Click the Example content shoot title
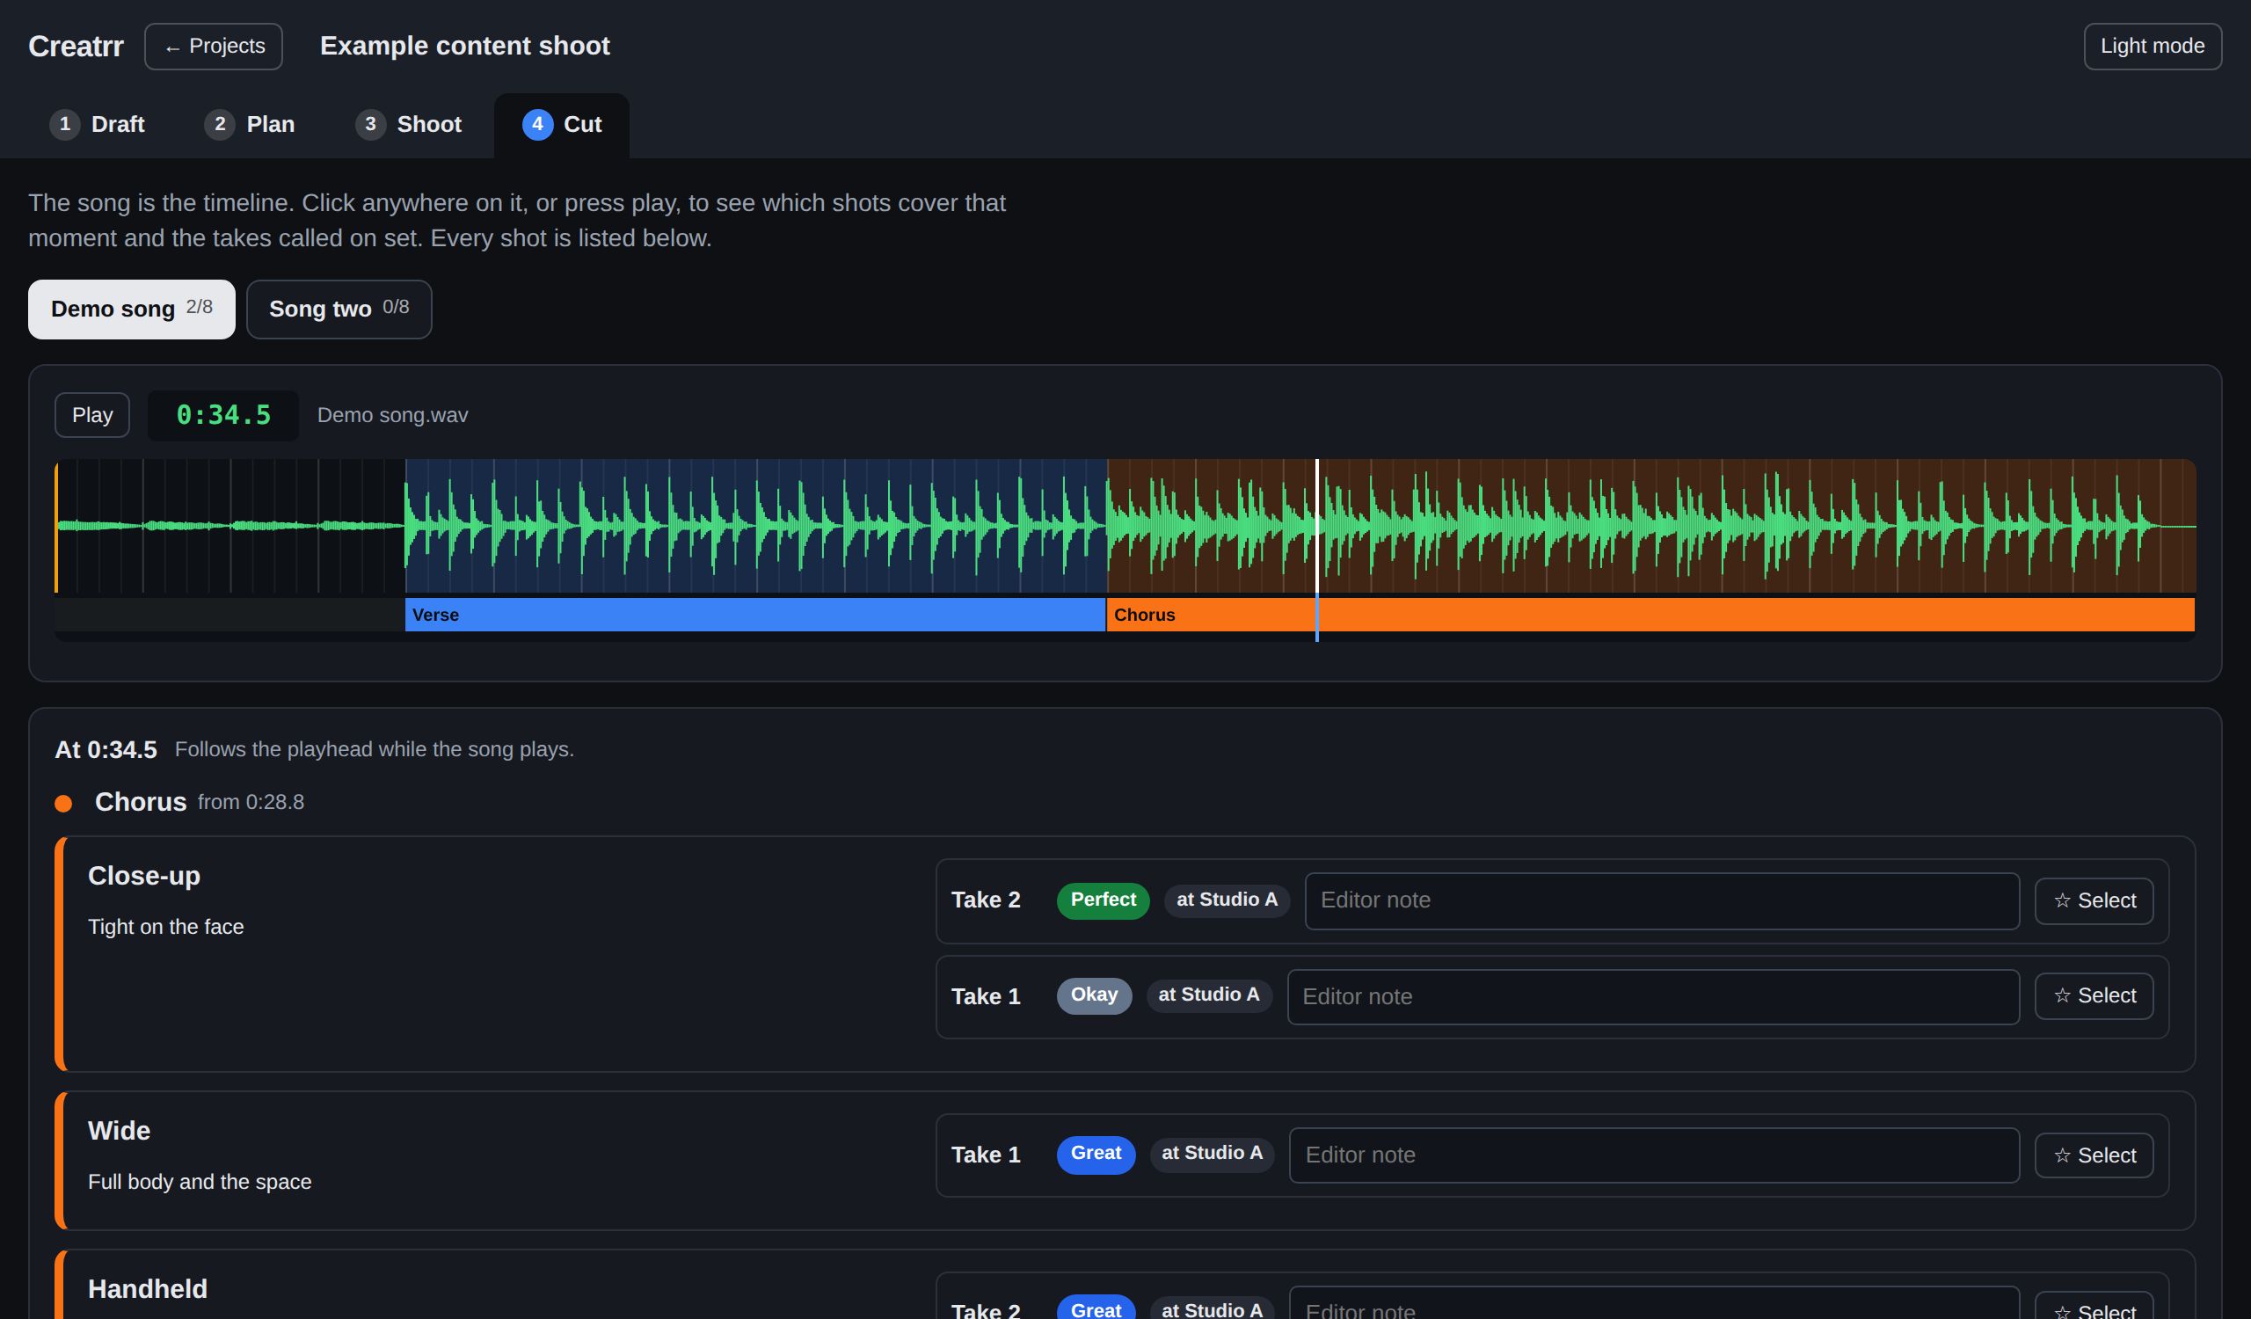The width and height of the screenshot is (2251, 1319). click(464, 47)
